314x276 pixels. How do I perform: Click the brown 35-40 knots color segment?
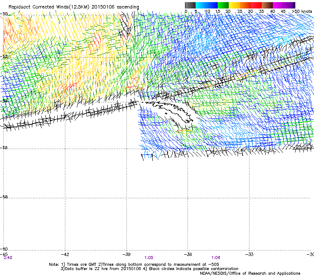click(x=267, y=5)
